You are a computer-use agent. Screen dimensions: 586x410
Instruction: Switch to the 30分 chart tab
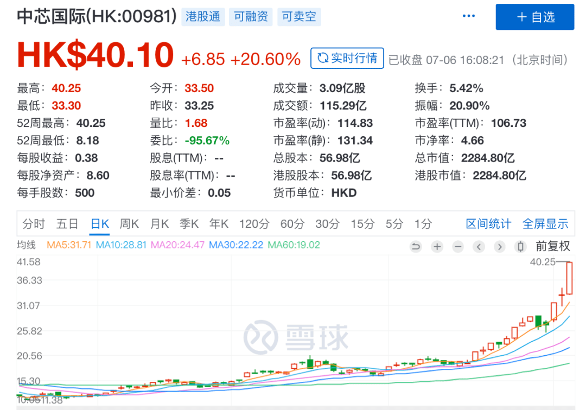tap(328, 223)
